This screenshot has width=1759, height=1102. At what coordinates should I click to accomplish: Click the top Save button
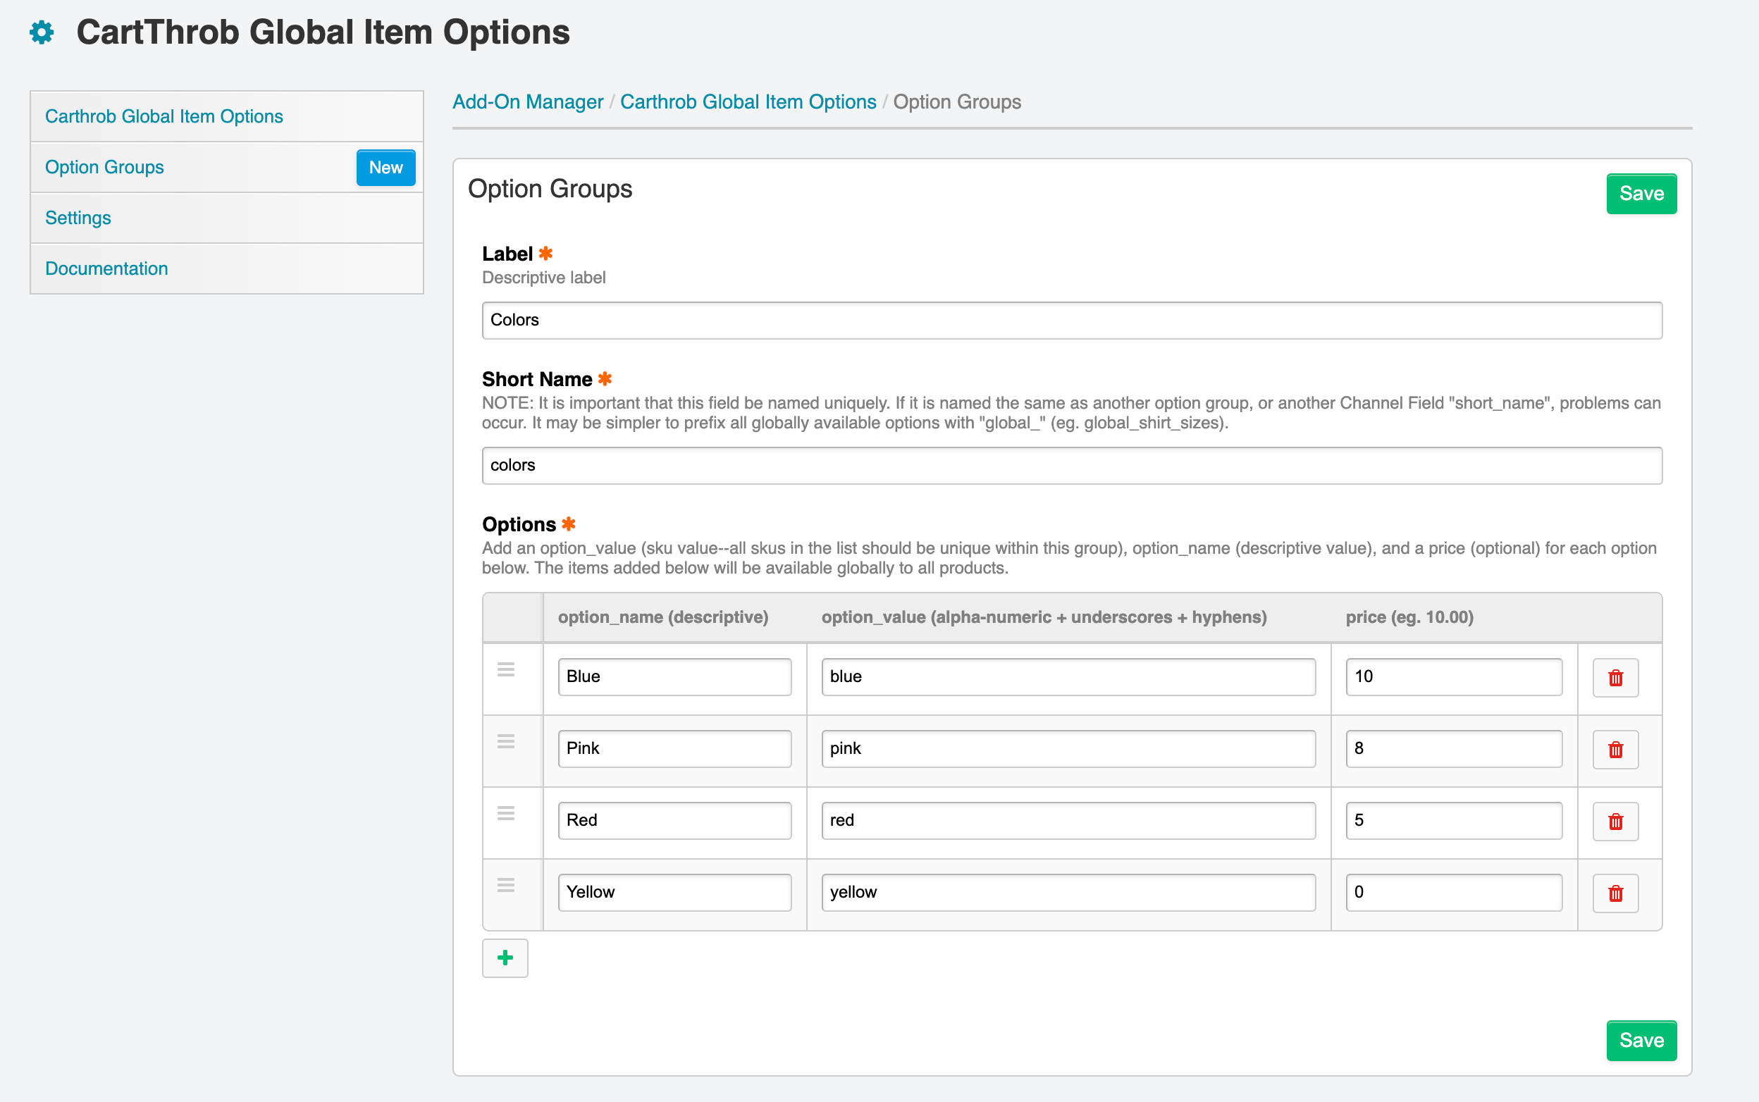(1641, 193)
